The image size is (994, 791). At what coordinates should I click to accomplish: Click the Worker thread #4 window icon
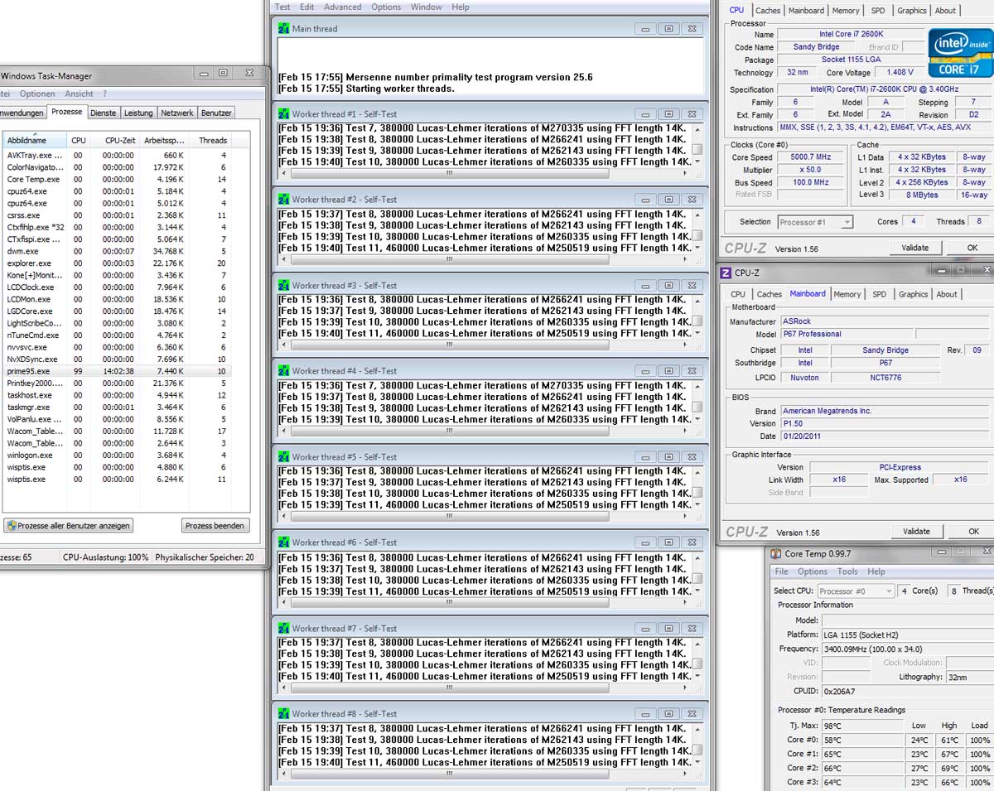pos(284,371)
